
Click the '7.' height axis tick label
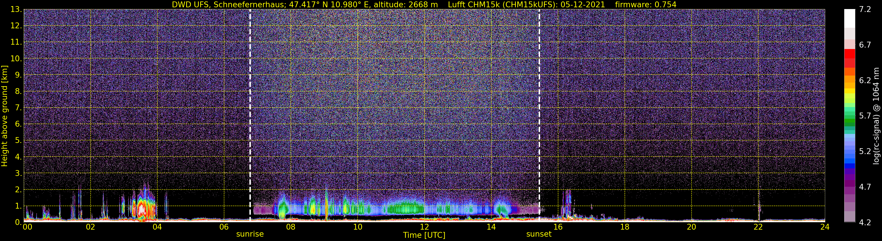18,108
